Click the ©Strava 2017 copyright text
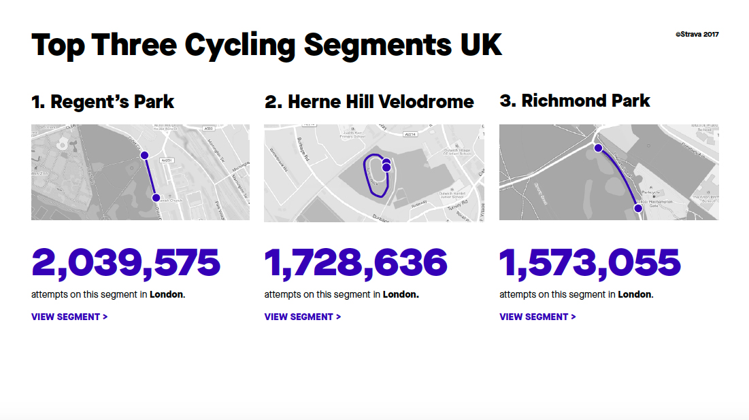 697,34
